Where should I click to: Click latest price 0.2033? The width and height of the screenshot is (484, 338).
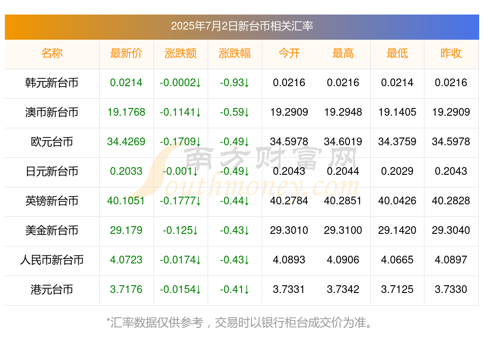126,171
